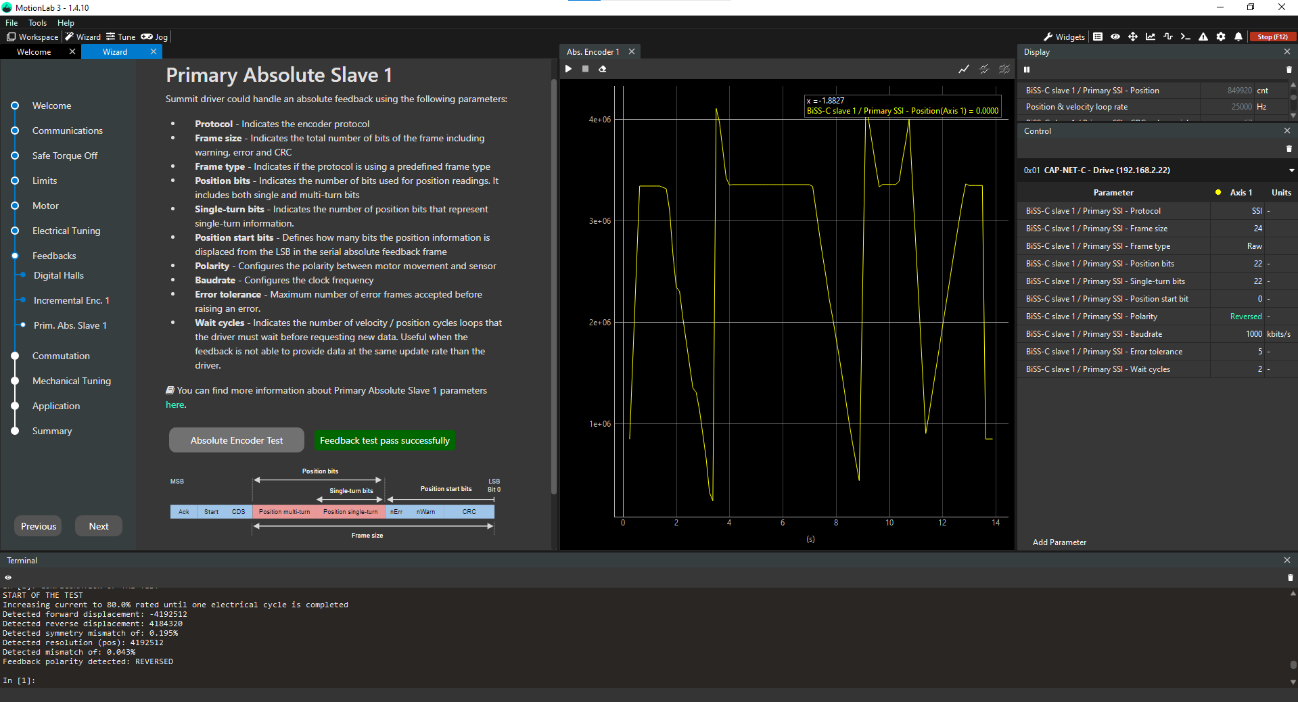1298x702 pixels.
Task: Start scope playback with play button
Action: click(x=568, y=69)
